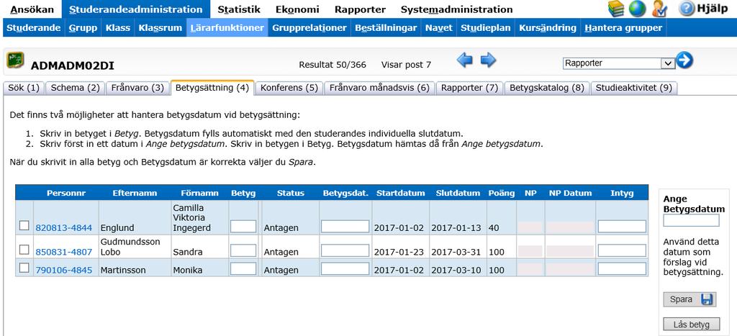Click Intyg field for Gudmundsson Lobo

pos(622,250)
